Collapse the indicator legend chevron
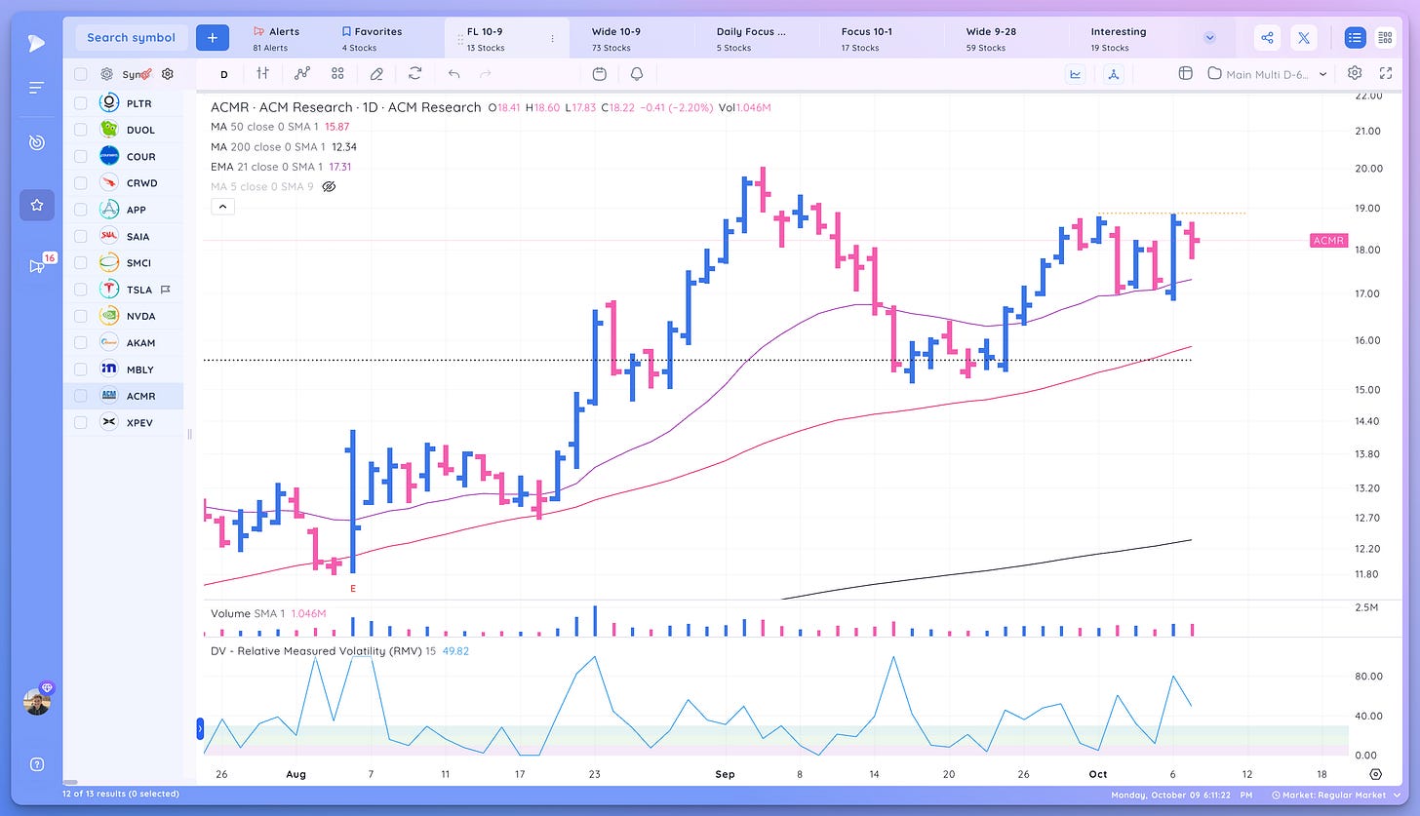The width and height of the screenshot is (1420, 816). click(x=220, y=207)
